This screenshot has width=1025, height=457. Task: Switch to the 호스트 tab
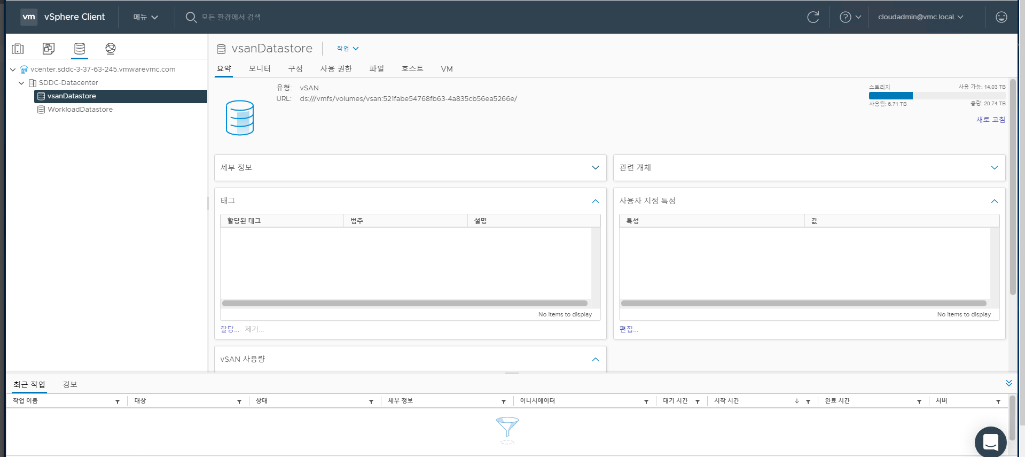click(412, 69)
